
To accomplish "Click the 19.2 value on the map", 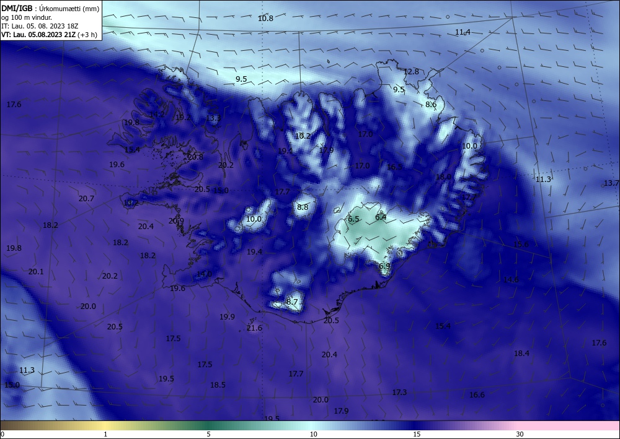I will pyautogui.click(x=183, y=117).
